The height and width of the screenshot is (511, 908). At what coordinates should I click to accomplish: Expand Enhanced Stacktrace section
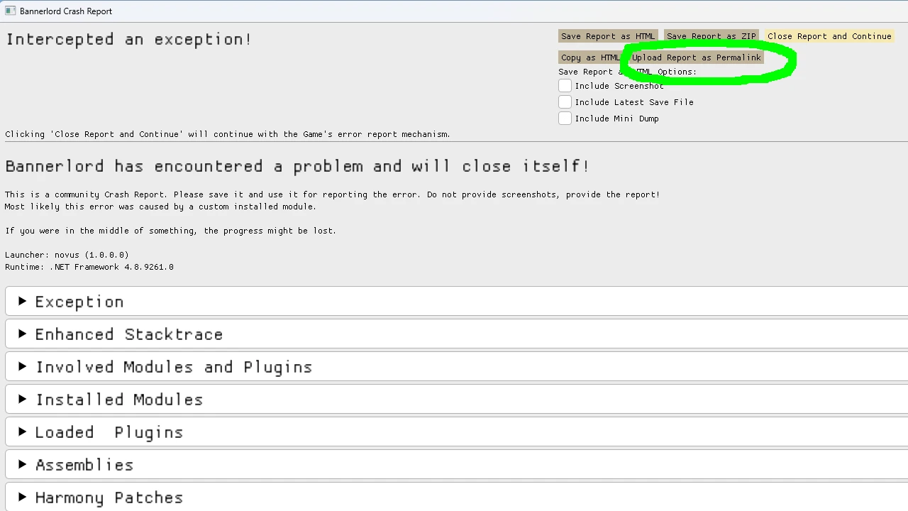(456, 334)
